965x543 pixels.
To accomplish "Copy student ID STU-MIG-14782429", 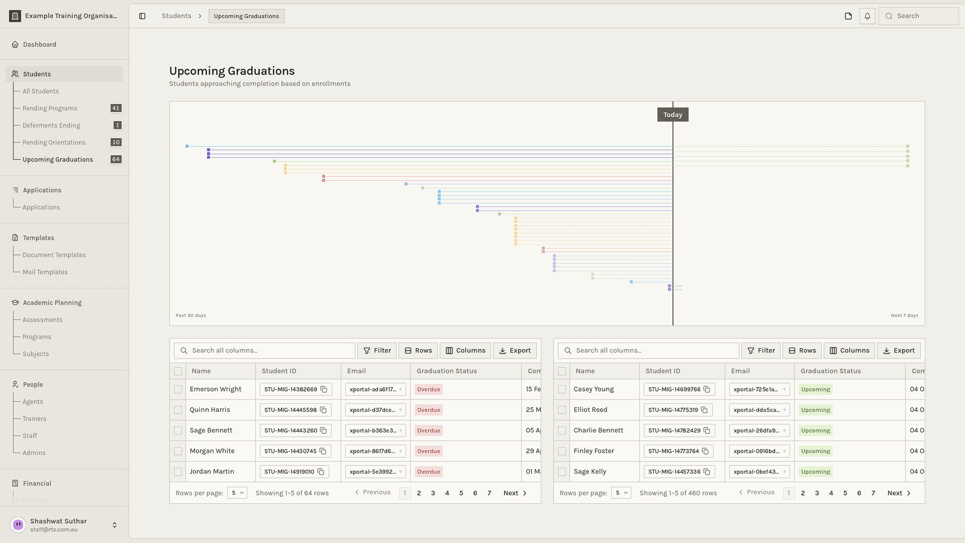I will 707,430.
